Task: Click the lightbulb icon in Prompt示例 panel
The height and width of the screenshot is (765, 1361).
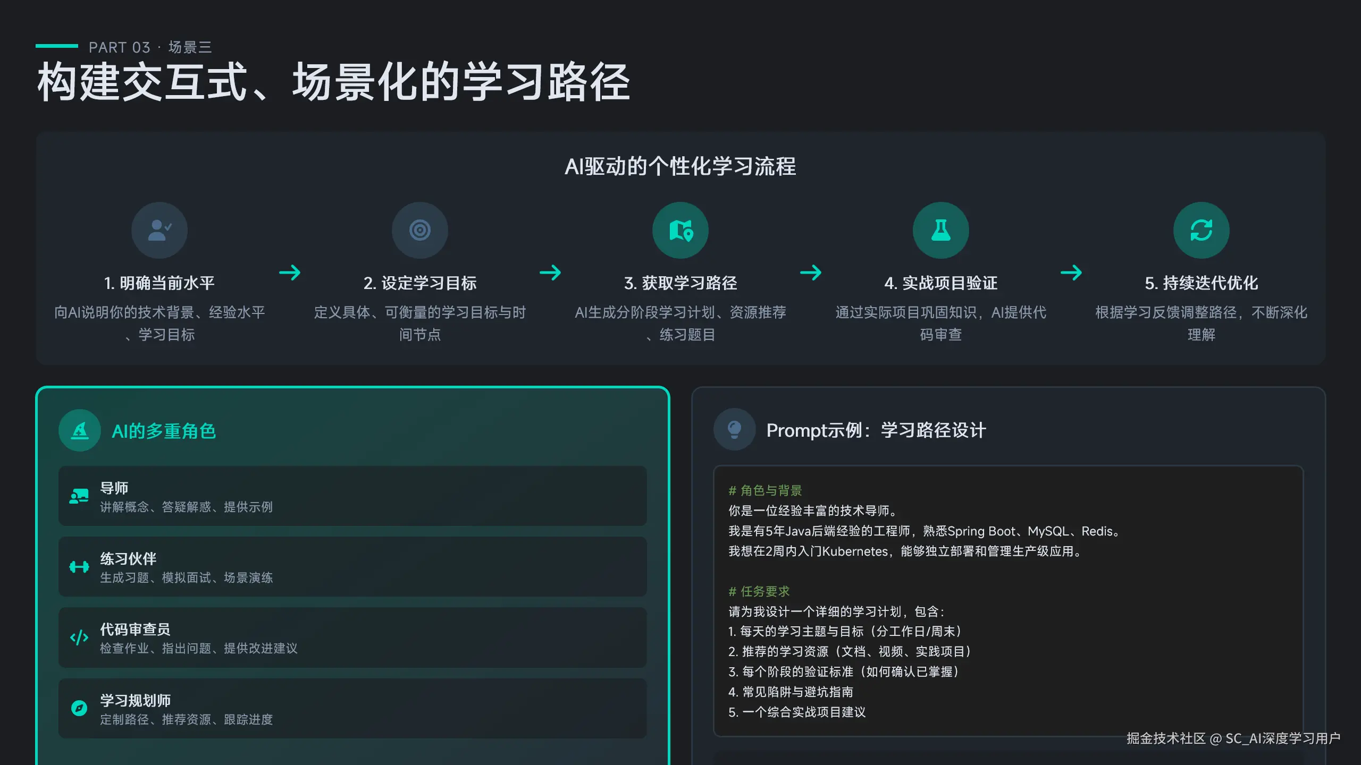Action: pyautogui.click(x=735, y=429)
